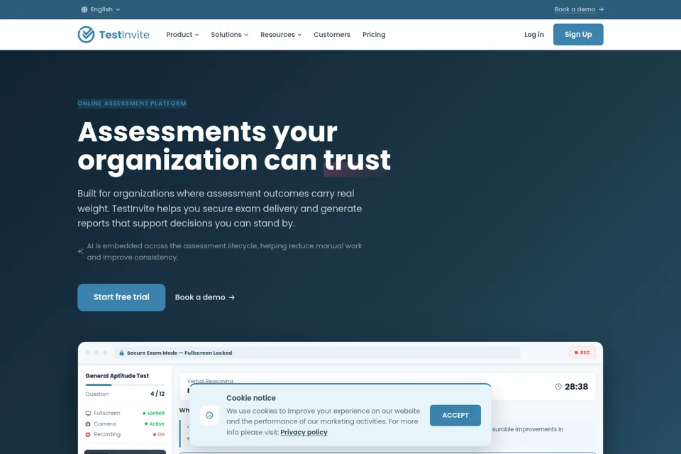The width and height of the screenshot is (681, 454).
Task: Open the Pricing page
Action: pyautogui.click(x=374, y=34)
